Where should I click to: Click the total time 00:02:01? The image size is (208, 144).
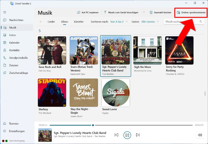click(x=199, y=125)
